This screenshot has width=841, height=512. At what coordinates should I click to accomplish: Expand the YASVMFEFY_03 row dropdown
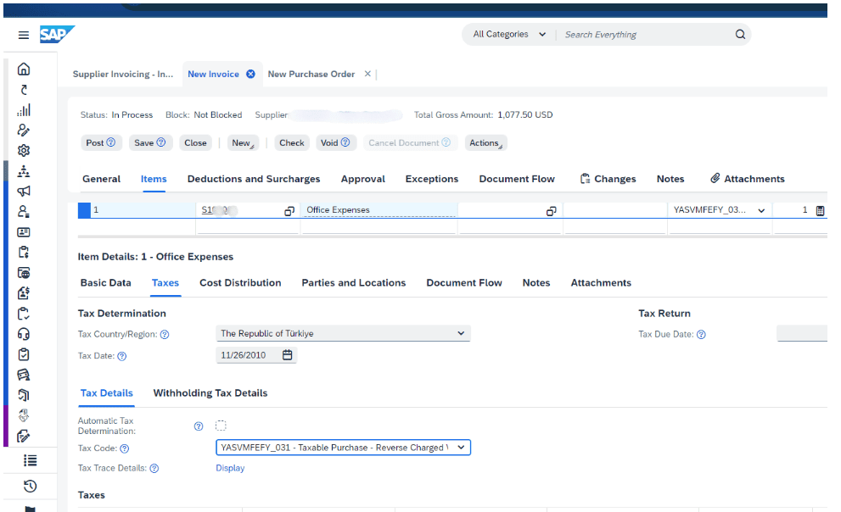coord(761,210)
